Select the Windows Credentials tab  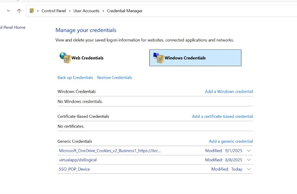coord(195,58)
